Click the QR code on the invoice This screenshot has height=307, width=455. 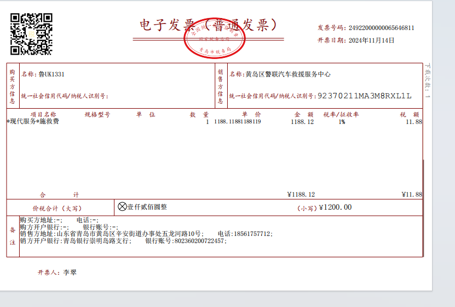tap(32, 34)
